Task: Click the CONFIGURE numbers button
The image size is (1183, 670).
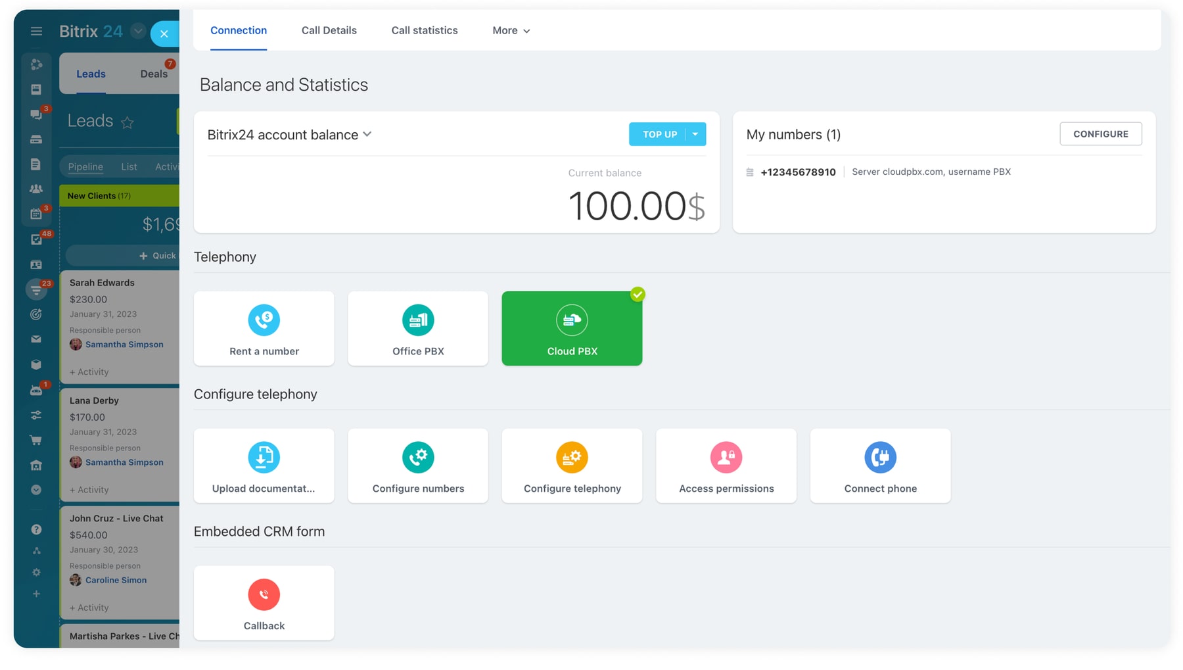Action: point(1100,134)
